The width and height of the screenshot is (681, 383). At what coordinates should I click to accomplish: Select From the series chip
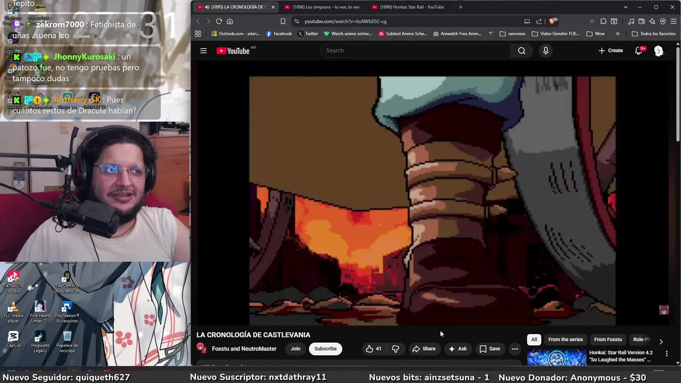click(x=566, y=339)
